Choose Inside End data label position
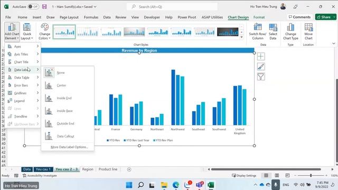 [68, 98]
